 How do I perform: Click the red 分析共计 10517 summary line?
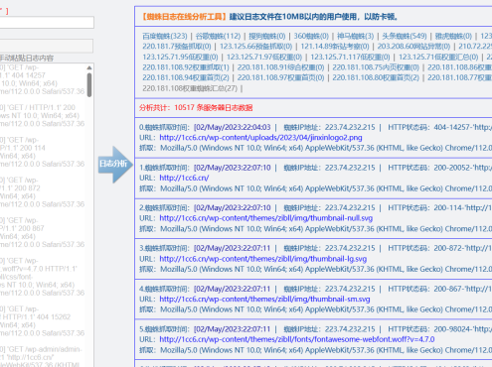(196, 107)
